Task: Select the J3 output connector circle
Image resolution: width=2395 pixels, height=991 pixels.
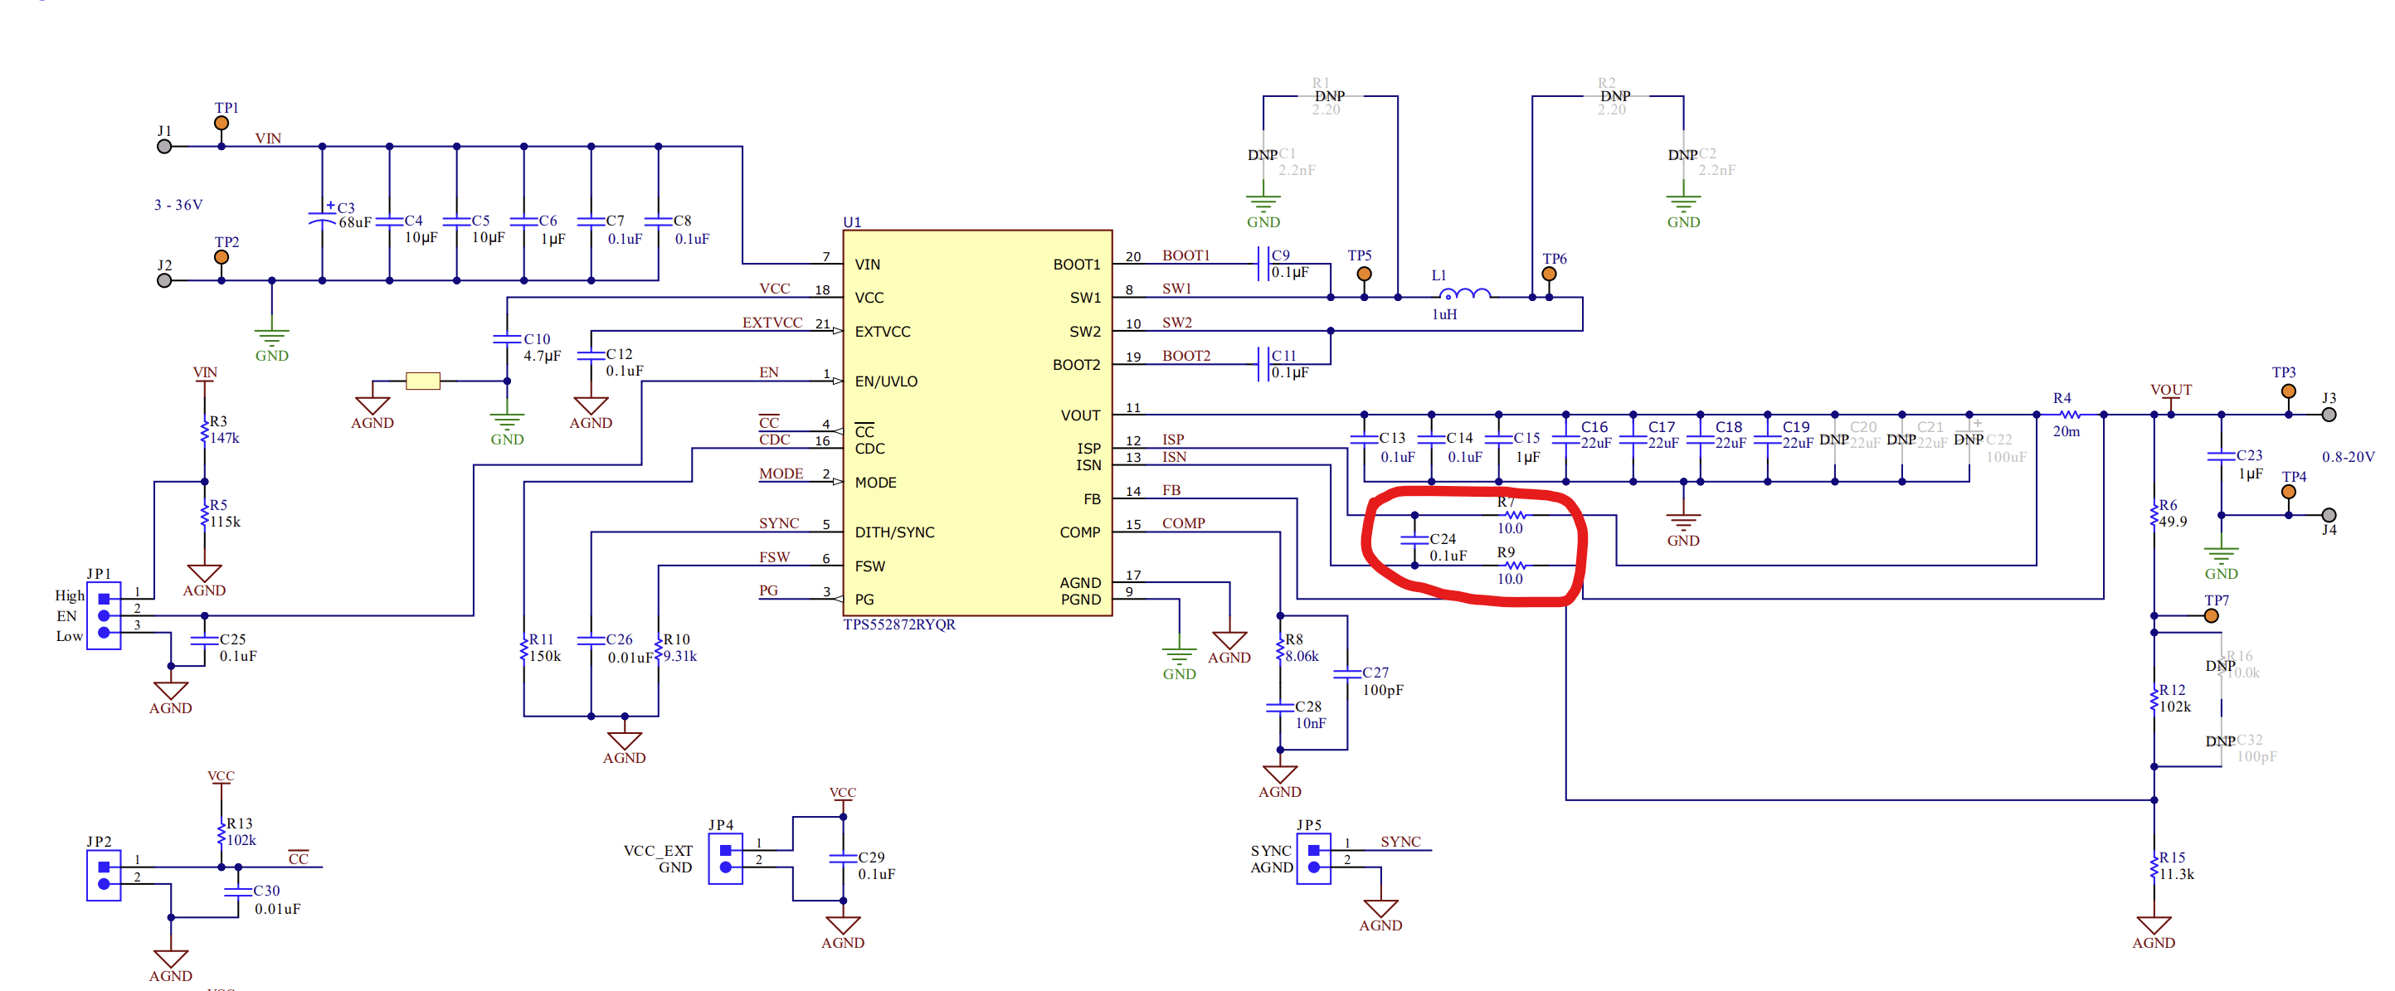Action: (2329, 415)
